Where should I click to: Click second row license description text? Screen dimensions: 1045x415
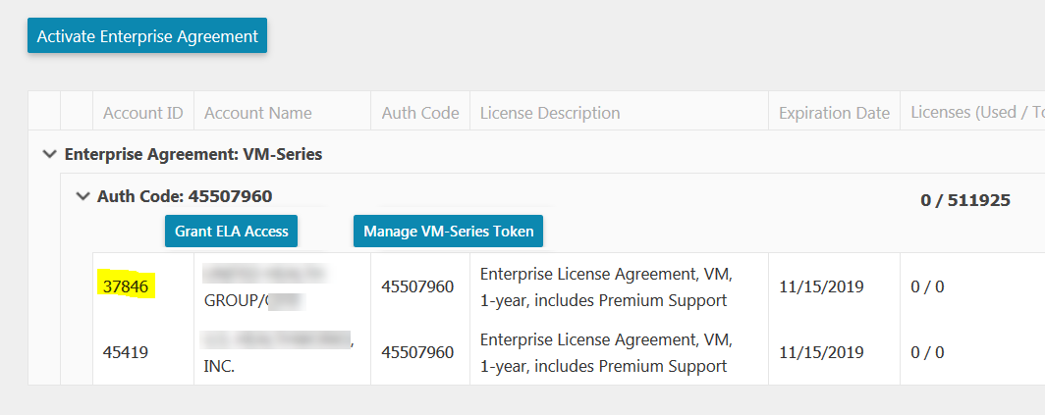[605, 352]
